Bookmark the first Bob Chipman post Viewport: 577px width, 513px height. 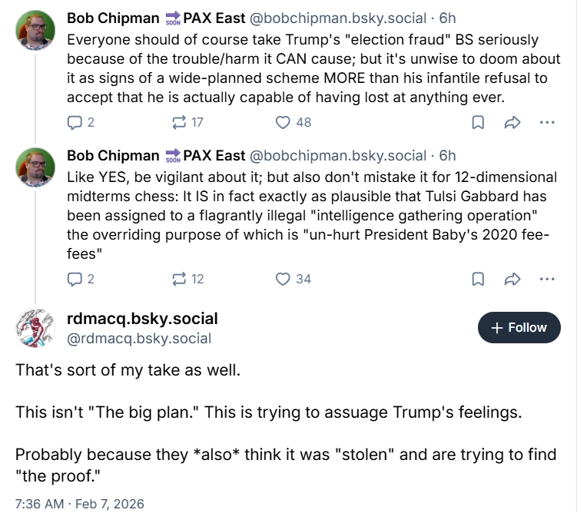pos(478,122)
